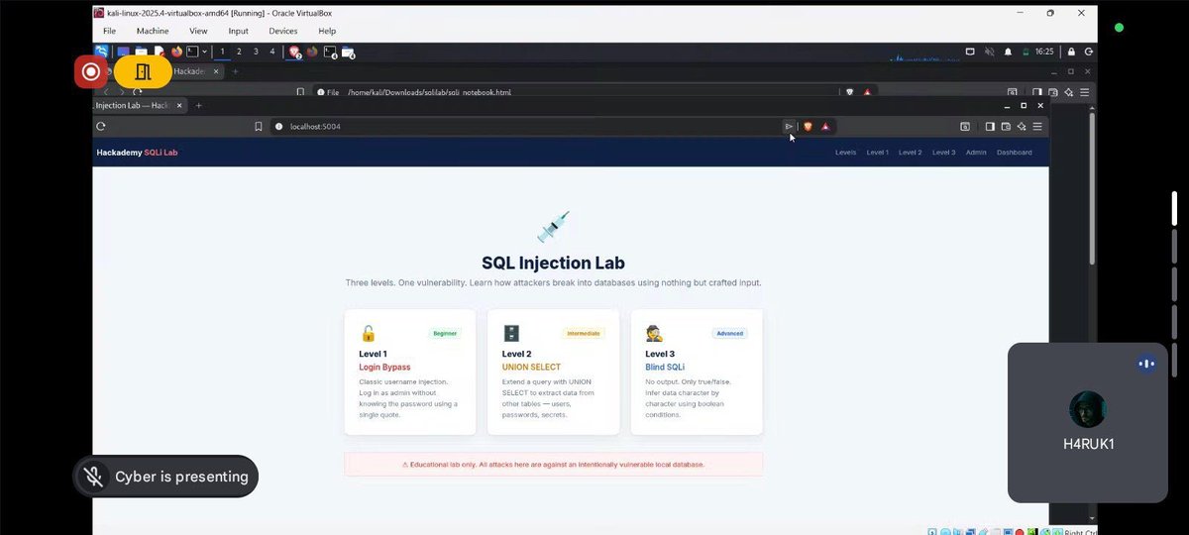The height and width of the screenshot is (535, 1189).
Task: Switch to workspace 3
Action: [256, 52]
